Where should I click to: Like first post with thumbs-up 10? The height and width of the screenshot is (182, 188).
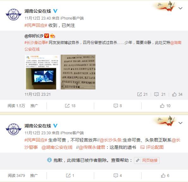(165, 106)
